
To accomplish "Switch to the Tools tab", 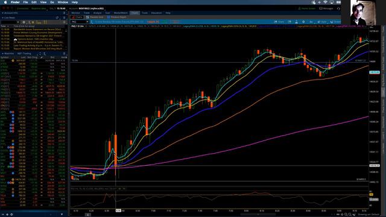I will 145,13.
